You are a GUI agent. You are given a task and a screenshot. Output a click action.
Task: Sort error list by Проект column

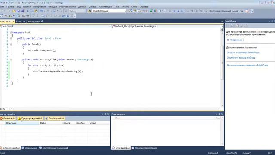click(x=99, y=123)
